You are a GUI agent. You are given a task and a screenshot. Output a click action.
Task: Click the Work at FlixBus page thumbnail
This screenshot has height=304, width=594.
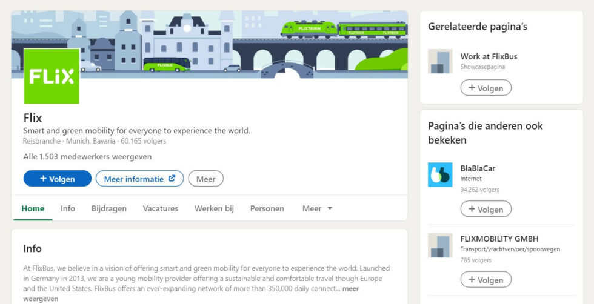pos(440,61)
